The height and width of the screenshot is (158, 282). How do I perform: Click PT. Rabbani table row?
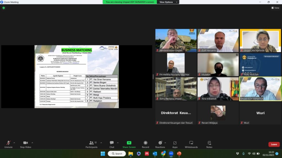pyautogui.click(x=102, y=92)
